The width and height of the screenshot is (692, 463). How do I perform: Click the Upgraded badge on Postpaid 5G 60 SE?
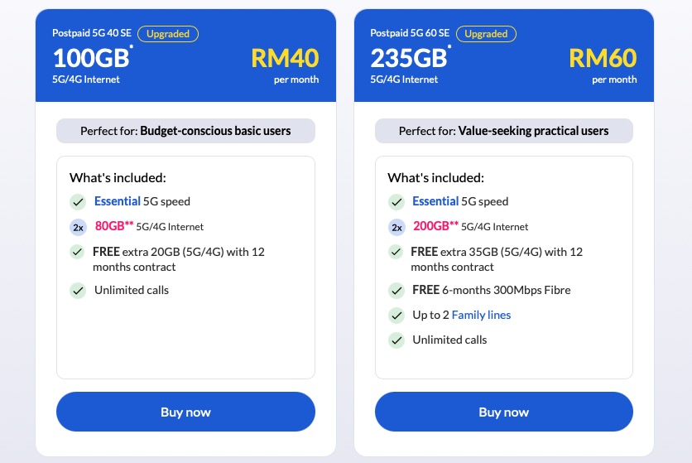pos(487,34)
